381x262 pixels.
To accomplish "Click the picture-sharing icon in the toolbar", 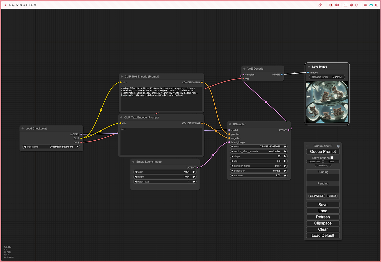I will 331,5.
